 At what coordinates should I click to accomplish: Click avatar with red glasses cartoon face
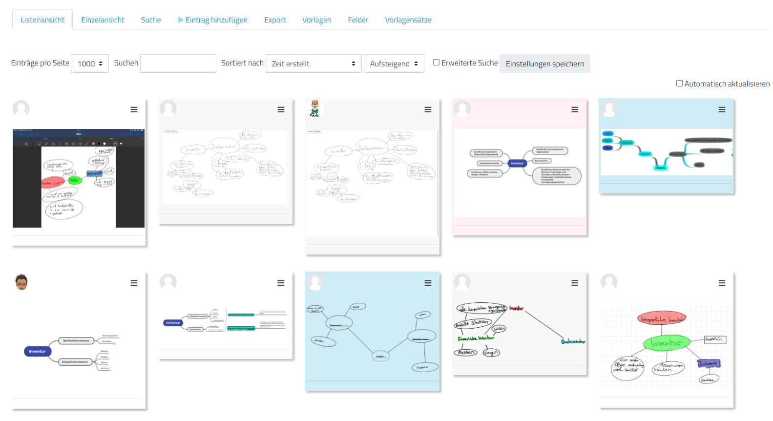click(21, 282)
